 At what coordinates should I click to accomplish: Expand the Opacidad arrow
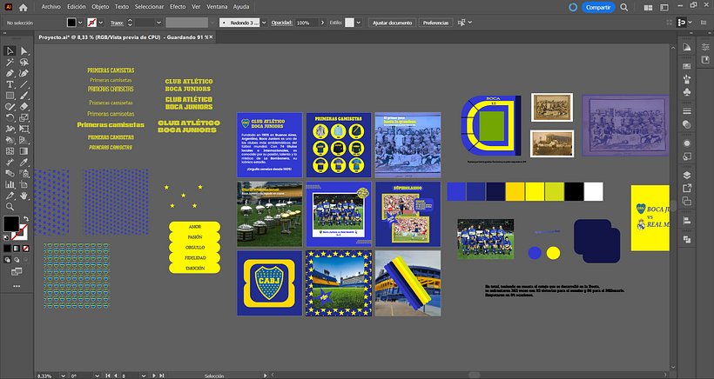tap(322, 23)
